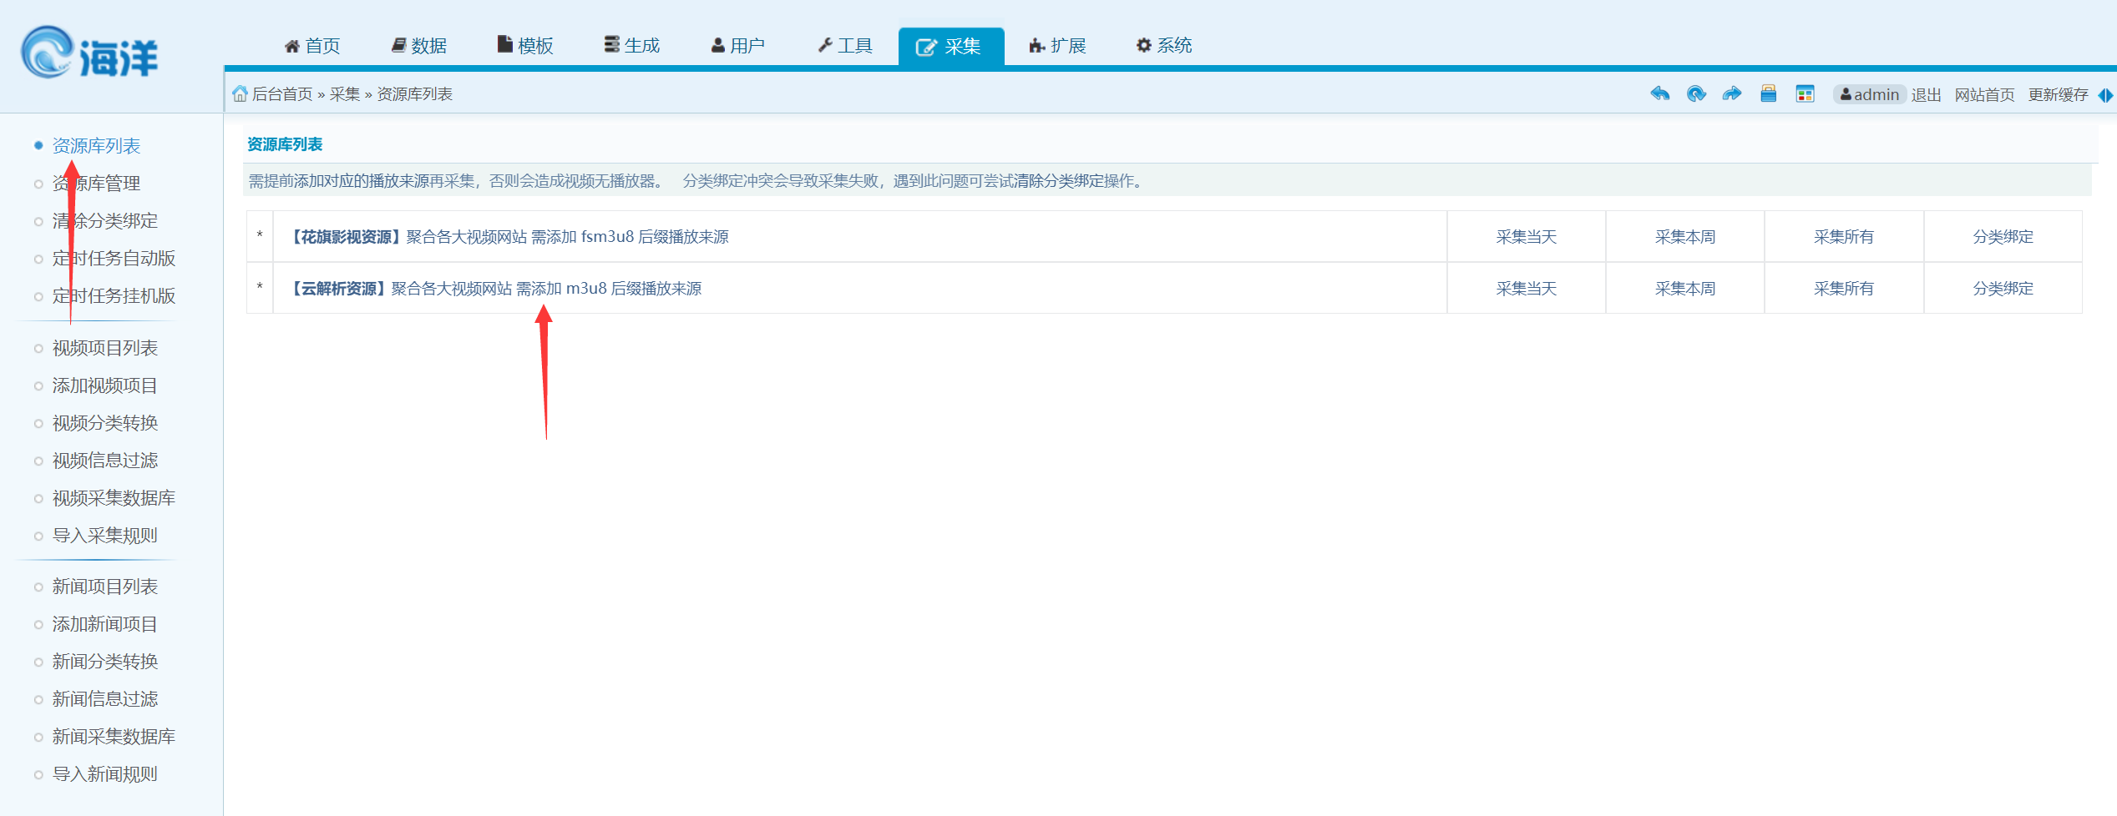Open 视频采集数据库 from the sidebar
Screen dimensions: 2117x816
(x=114, y=498)
